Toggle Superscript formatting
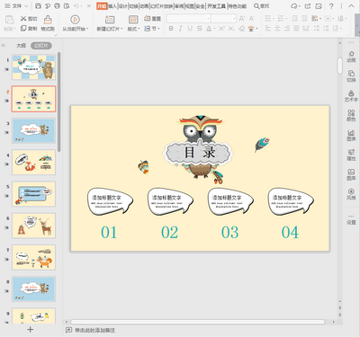360x337 pixels. (221, 29)
